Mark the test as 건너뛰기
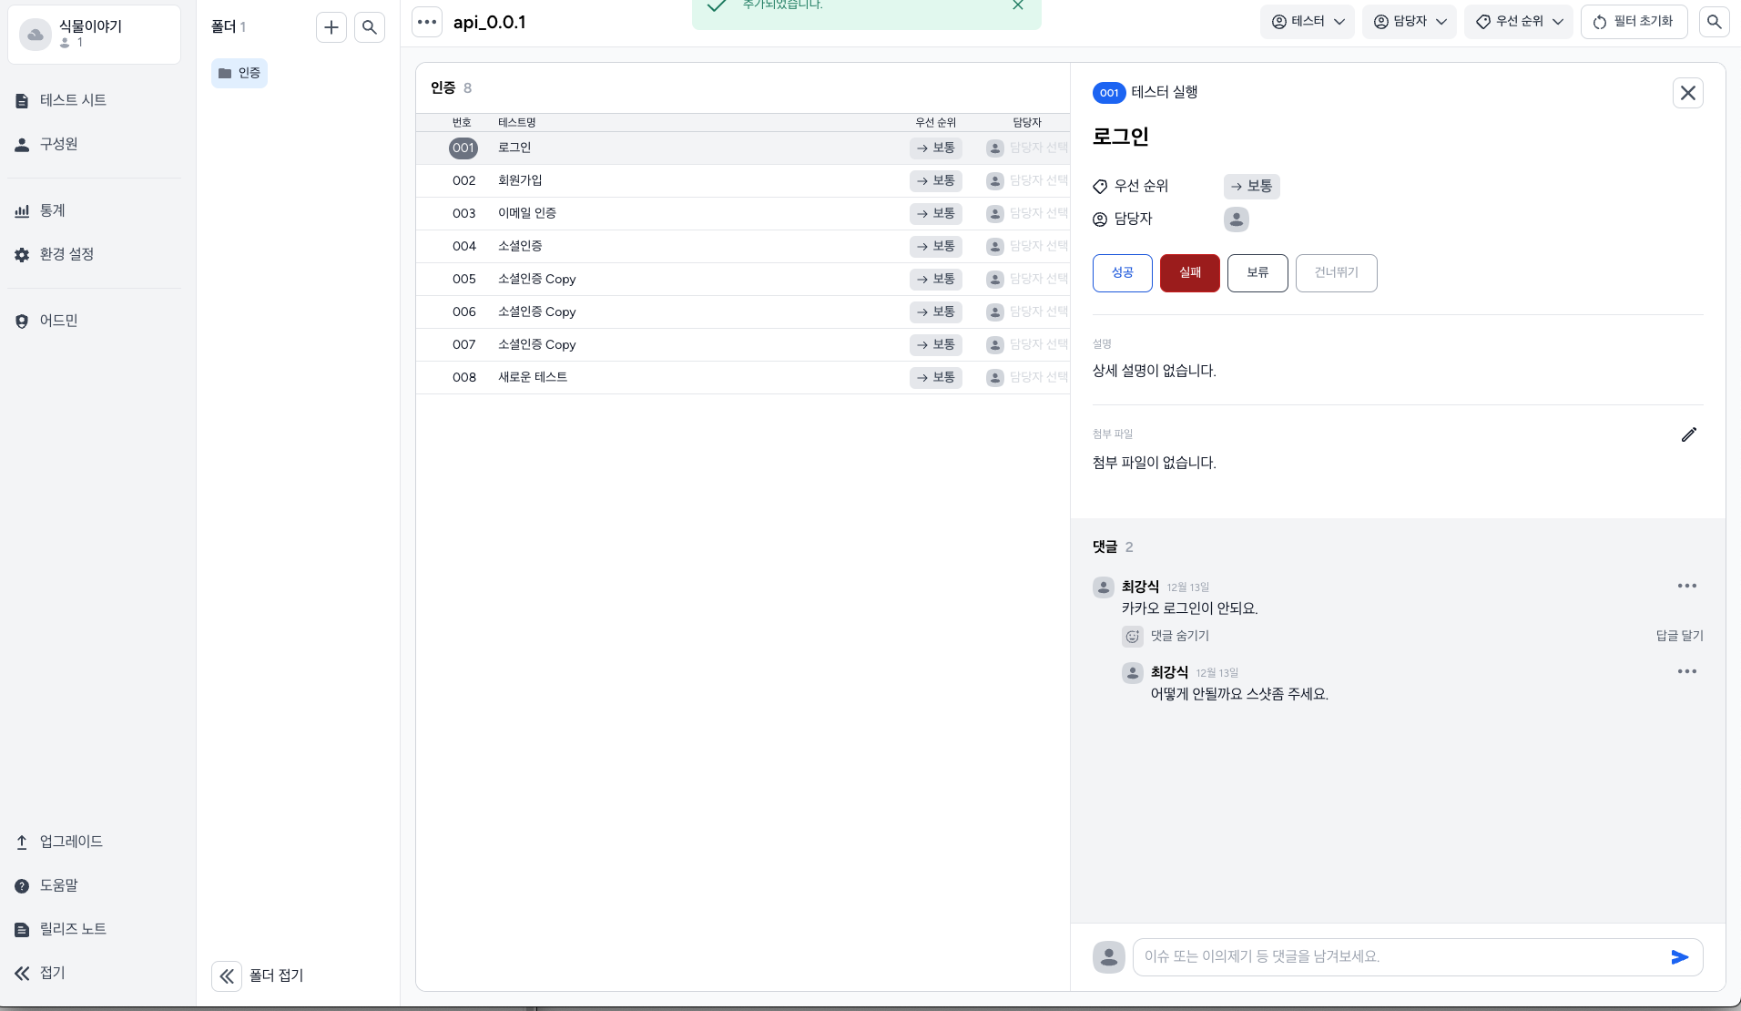This screenshot has width=1741, height=1011. tap(1337, 273)
